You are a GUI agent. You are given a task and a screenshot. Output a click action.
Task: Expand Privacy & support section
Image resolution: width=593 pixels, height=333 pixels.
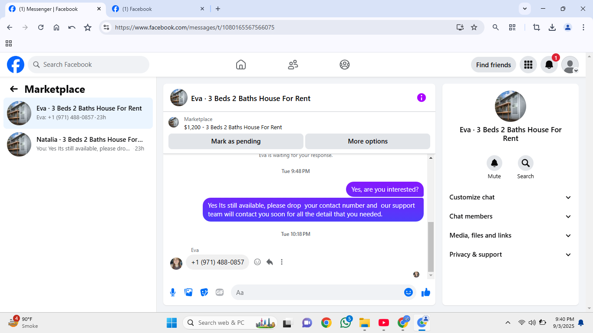click(x=511, y=255)
